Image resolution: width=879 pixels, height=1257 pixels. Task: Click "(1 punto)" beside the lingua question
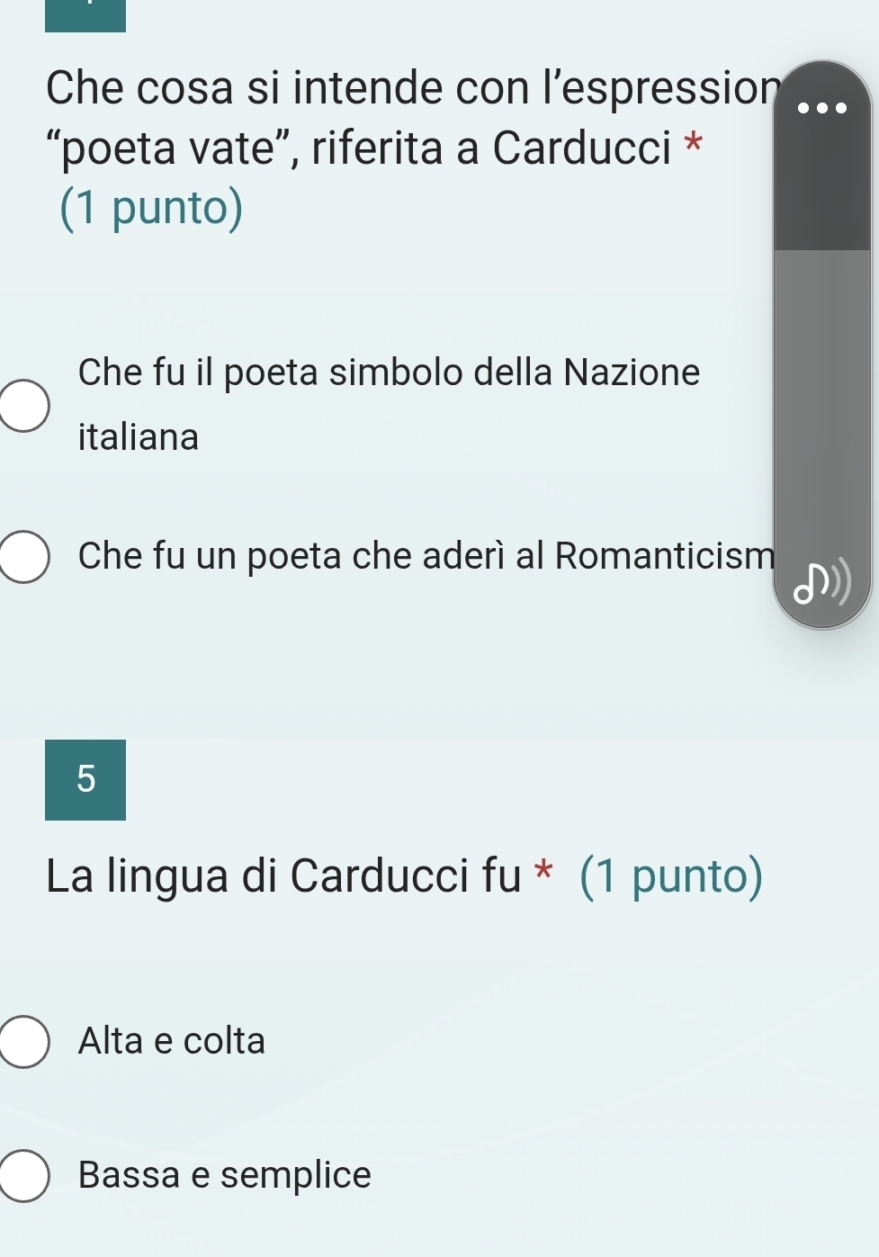click(x=671, y=876)
